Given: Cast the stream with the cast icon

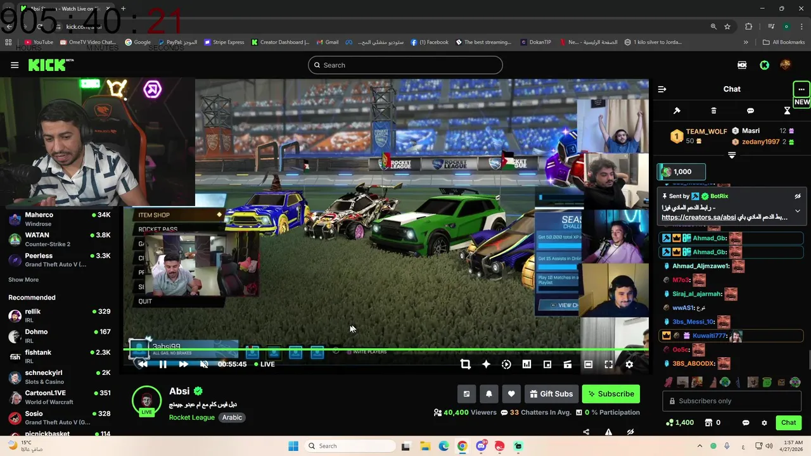Looking at the screenshot, I should tap(568, 364).
